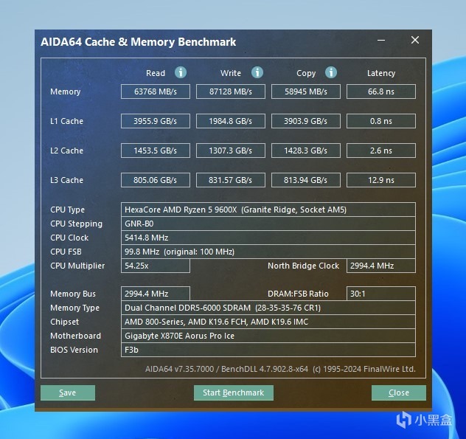Click L1 Cache Read value 3955.9 GB/s

(x=156, y=121)
